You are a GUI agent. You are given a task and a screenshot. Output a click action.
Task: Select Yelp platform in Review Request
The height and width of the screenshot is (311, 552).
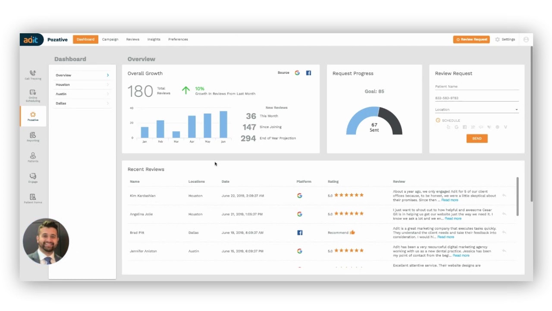[x=448, y=127]
